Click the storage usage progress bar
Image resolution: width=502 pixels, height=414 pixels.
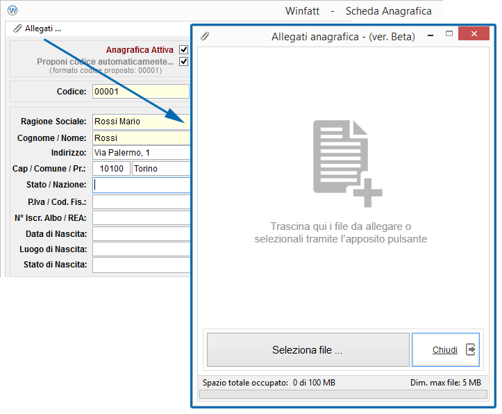[x=343, y=394]
